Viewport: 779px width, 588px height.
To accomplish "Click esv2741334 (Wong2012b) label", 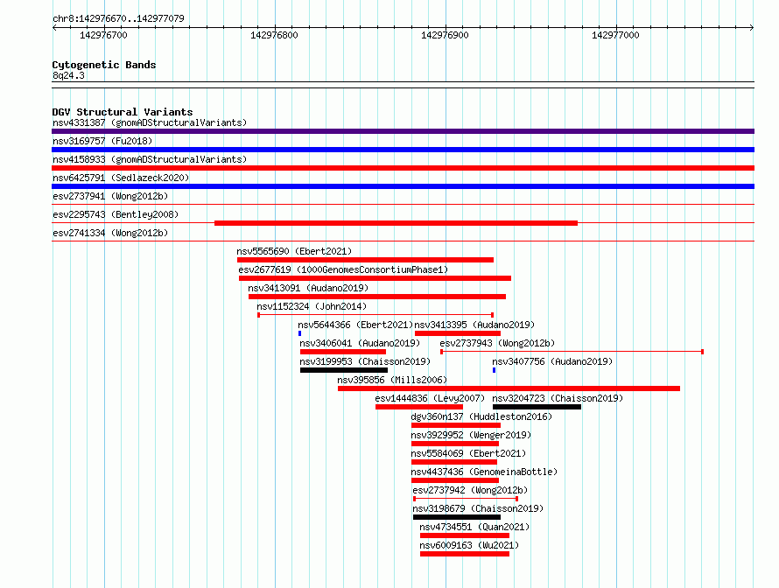I will pyautogui.click(x=110, y=233).
